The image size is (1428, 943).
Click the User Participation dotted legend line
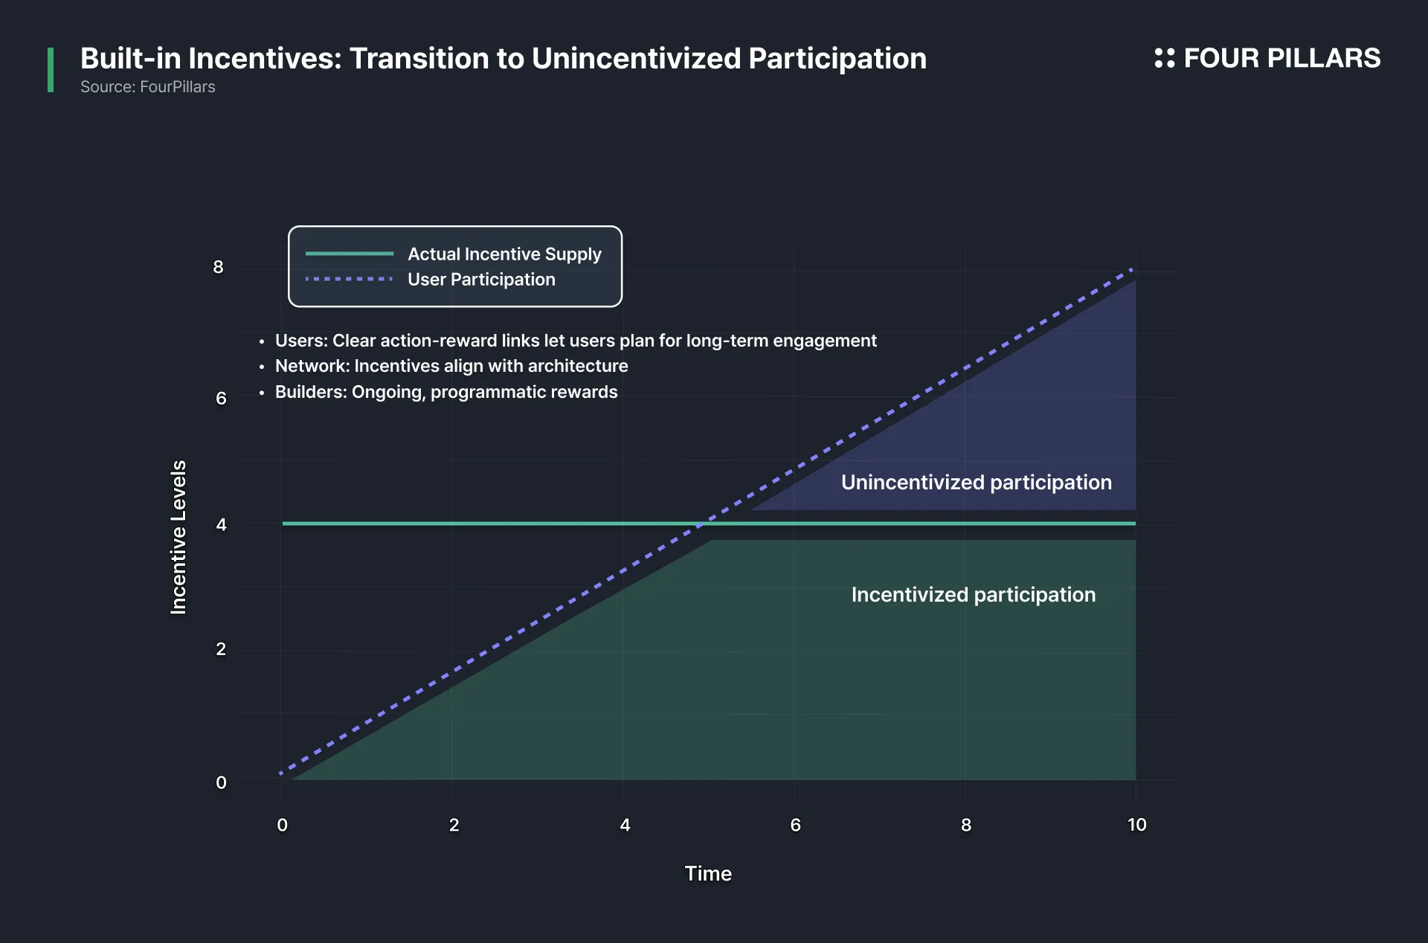click(350, 279)
